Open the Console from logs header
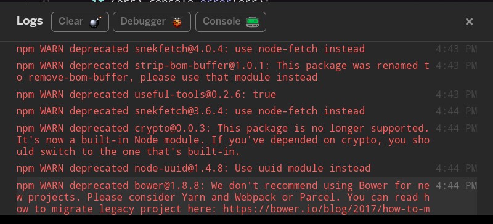The height and width of the screenshot is (224, 493). point(230,22)
